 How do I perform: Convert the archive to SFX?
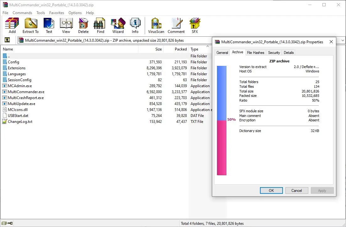click(x=195, y=25)
